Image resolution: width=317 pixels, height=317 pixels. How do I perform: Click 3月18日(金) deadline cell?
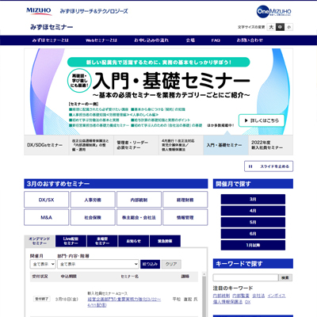point(67,300)
